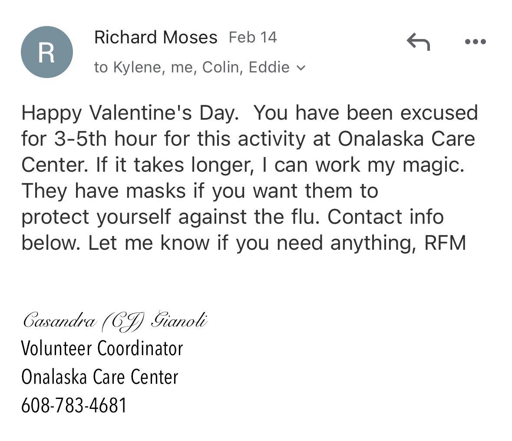Viewport: 512px width, 441px height.
Task: Click the cursive Casandra (CJ) Gianoli signature
Action: click(115, 321)
